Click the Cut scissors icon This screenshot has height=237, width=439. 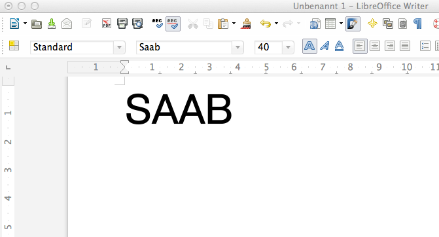point(192,24)
